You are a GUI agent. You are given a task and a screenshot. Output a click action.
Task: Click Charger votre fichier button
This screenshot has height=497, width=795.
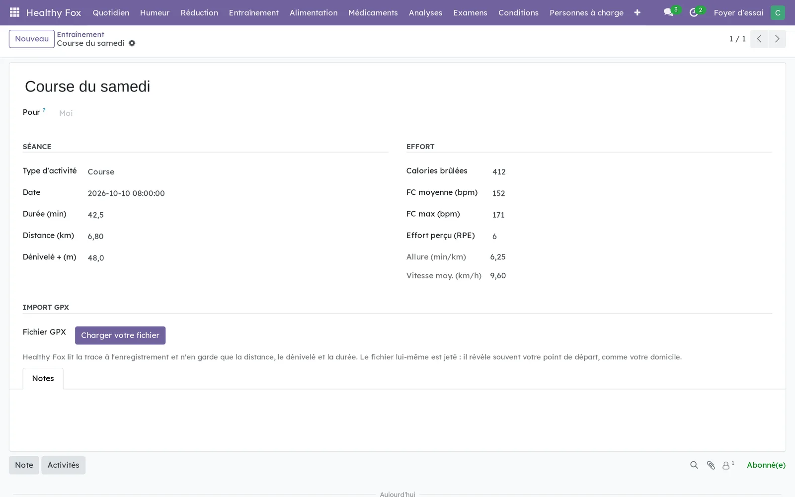120,335
